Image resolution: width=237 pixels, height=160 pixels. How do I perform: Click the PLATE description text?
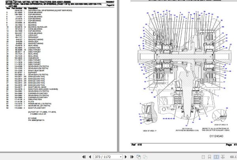(x=31, y=102)
